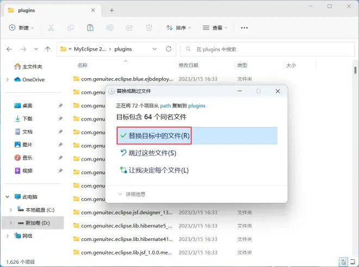Screen dimensions: 359x267
Task: Click the pin icon beside 下载
Action: [60, 118]
